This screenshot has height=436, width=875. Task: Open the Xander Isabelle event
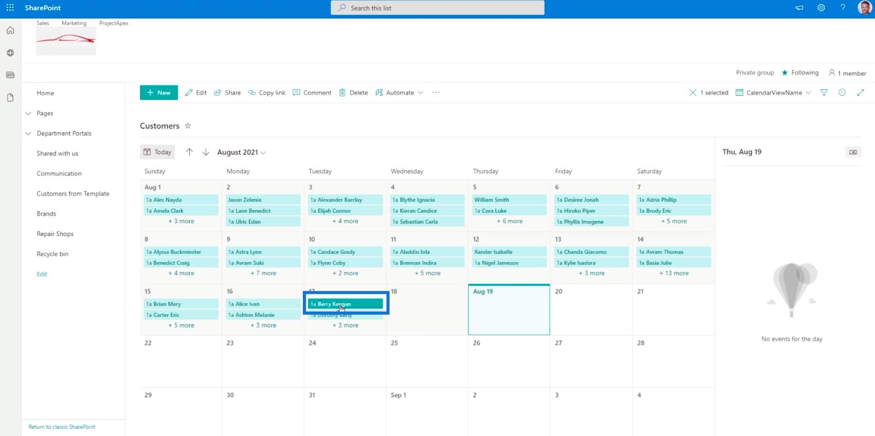tap(510, 252)
